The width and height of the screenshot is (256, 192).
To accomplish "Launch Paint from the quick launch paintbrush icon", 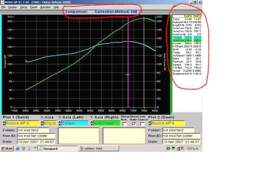I will (x=23, y=149).
